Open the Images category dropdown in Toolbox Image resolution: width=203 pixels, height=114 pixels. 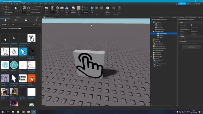coord(5,24)
